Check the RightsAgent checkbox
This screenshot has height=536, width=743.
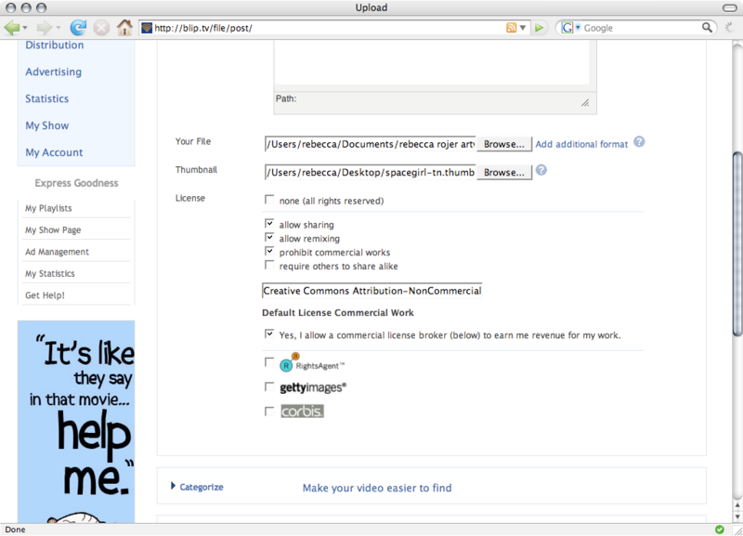pyautogui.click(x=269, y=362)
